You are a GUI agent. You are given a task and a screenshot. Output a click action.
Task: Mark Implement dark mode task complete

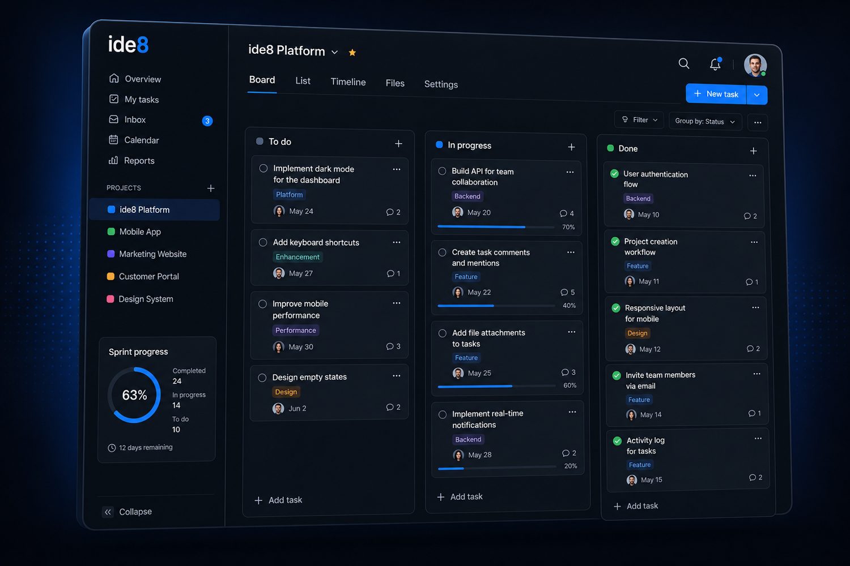point(263,168)
